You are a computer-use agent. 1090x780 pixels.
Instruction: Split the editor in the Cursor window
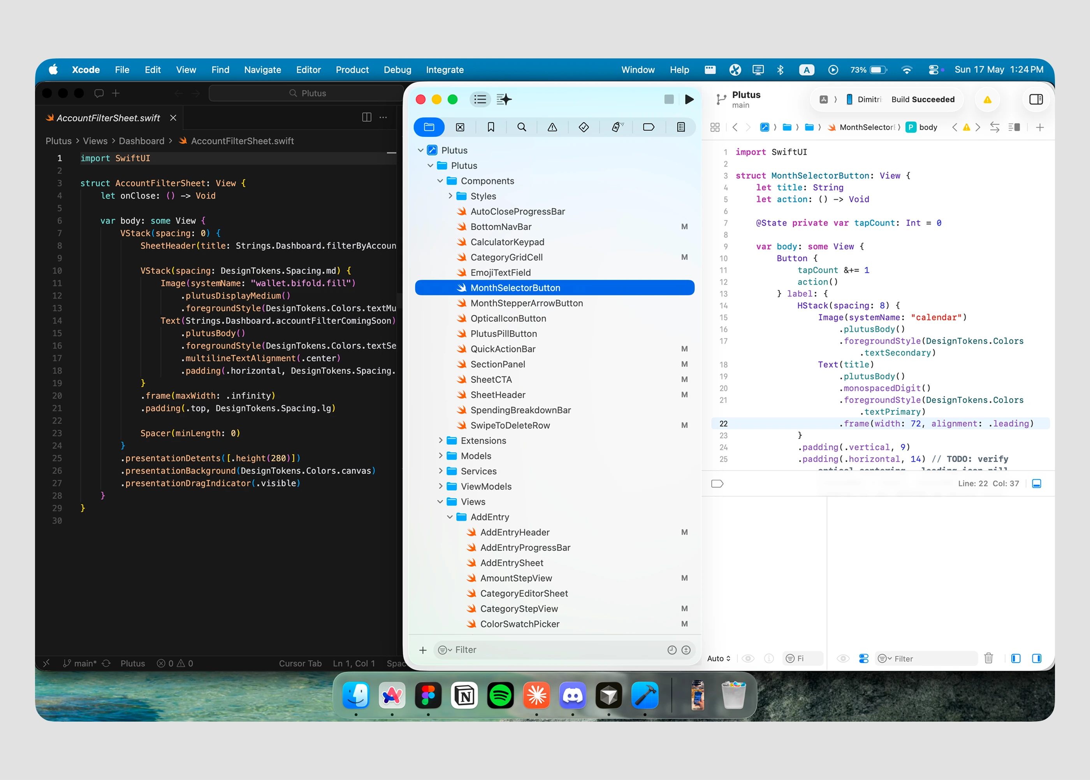[x=367, y=117]
